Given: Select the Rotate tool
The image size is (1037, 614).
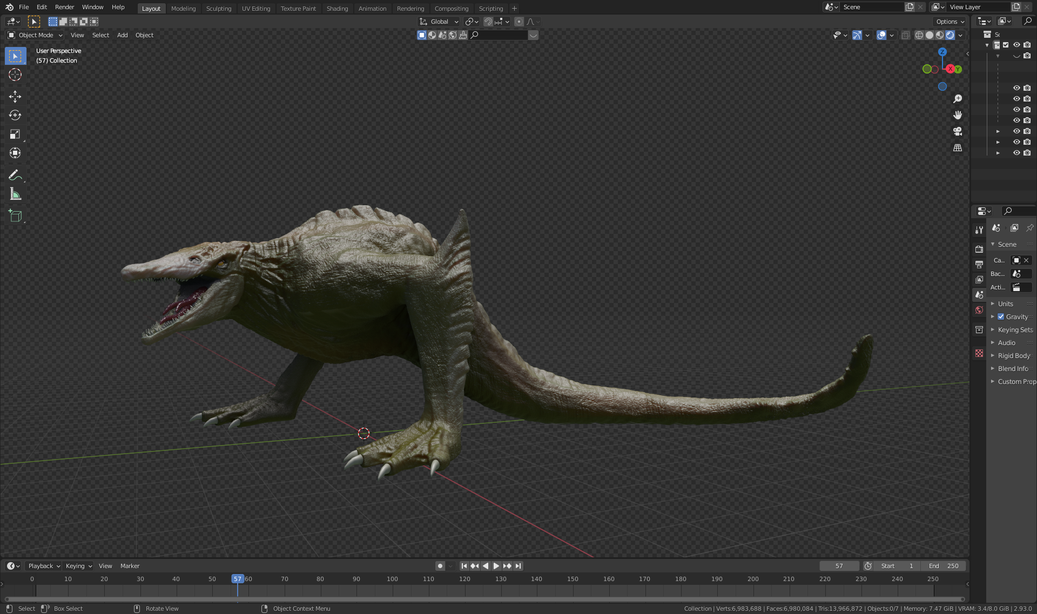Looking at the screenshot, I should (x=15, y=115).
